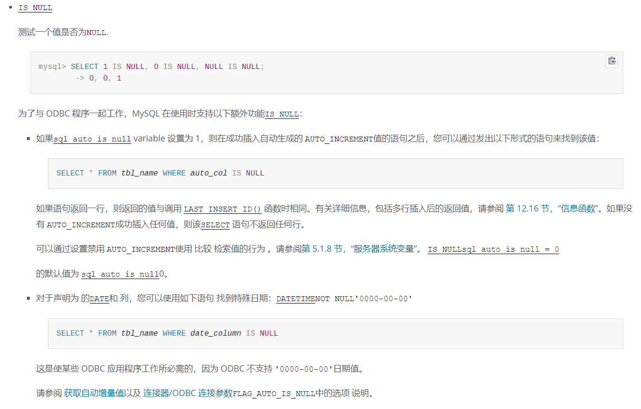The height and width of the screenshot is (409, 641).
Task: Click the mysql> SELECT 1 IS NULL line
Action: 151,67
